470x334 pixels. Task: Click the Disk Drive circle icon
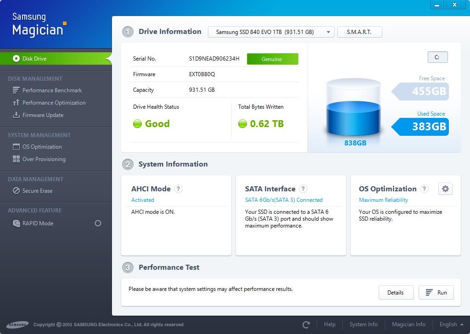coord(16,58)
